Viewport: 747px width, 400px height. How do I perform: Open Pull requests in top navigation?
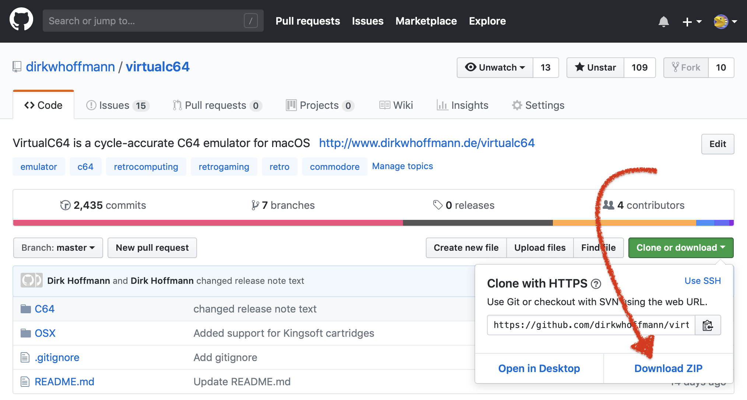(308, 21)
